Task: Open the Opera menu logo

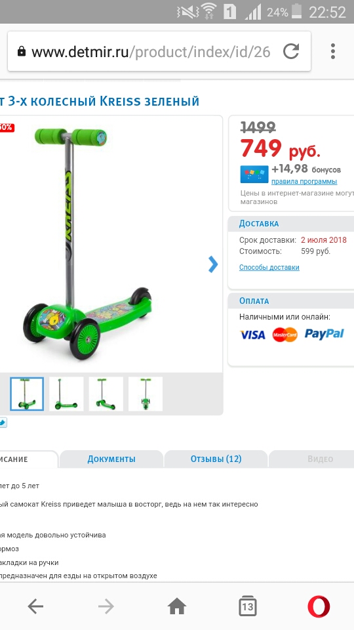Action: pyautogui.click(x=319, y=606)
